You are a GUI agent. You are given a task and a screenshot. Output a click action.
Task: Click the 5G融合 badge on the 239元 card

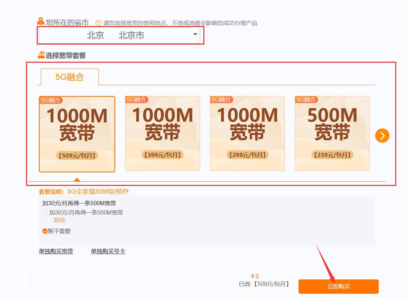coord(306,100)
